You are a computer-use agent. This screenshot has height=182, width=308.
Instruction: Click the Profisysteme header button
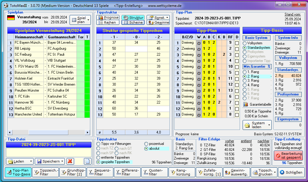click(x=288, y=94)
